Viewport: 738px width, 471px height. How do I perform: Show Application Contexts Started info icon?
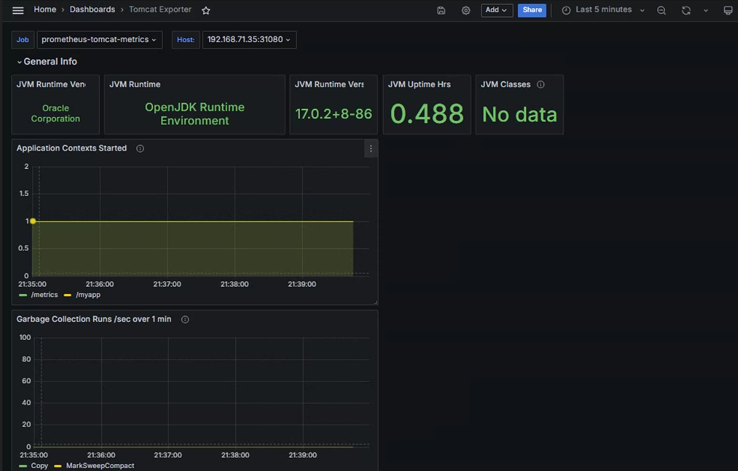click(x=140, y=148)
